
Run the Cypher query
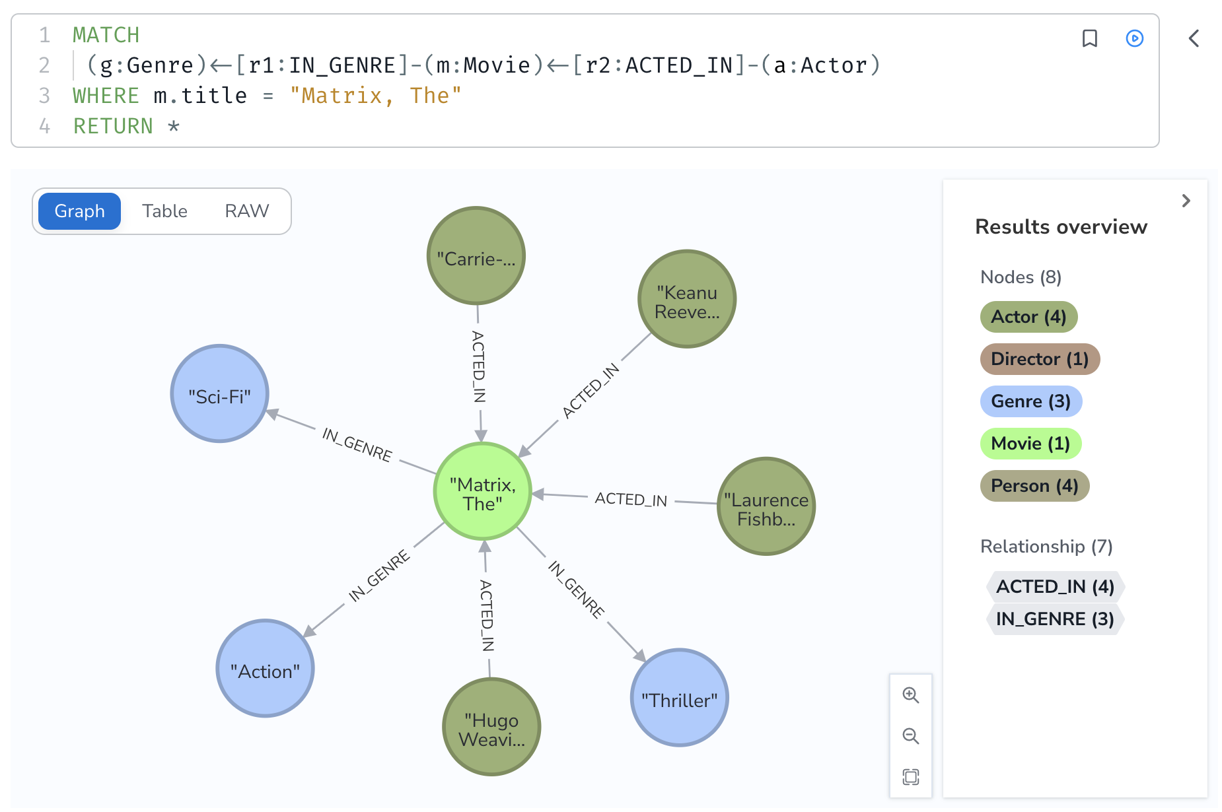click(1134, 39)
